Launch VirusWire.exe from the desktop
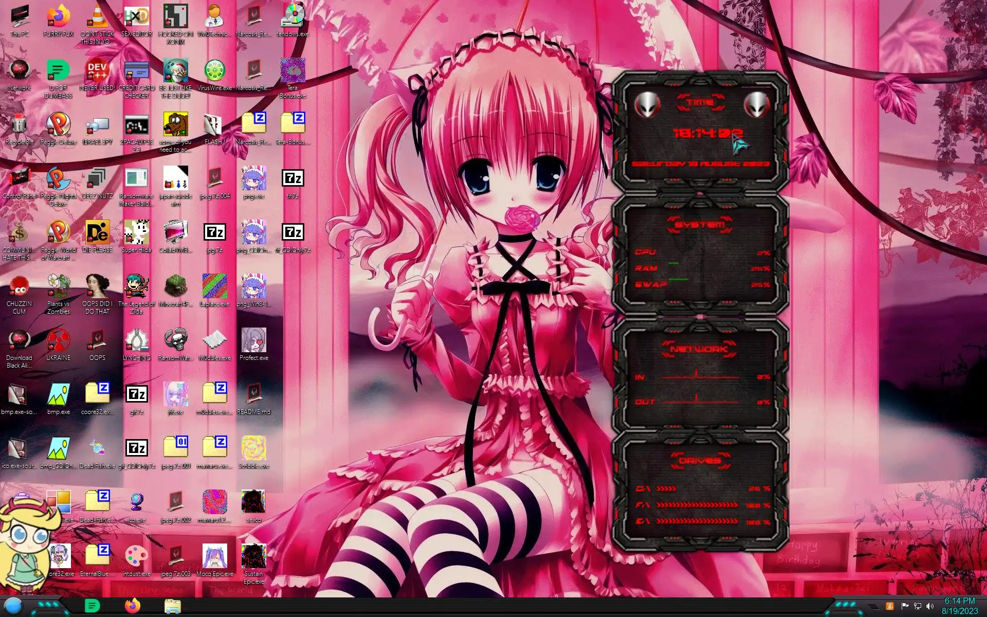Viewport: 987px width, 617px height. [x=214, y=71]
